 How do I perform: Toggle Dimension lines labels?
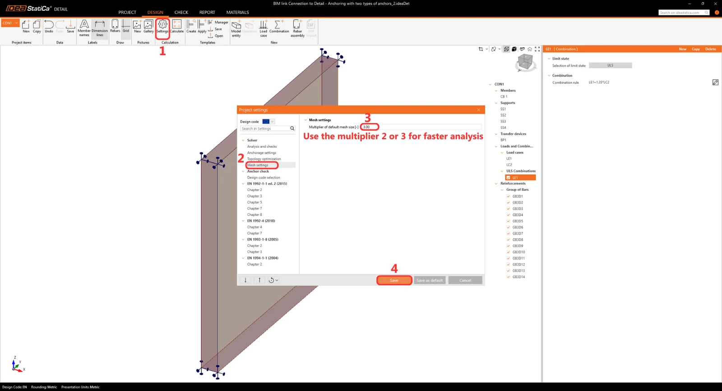(x=100, y=28)
